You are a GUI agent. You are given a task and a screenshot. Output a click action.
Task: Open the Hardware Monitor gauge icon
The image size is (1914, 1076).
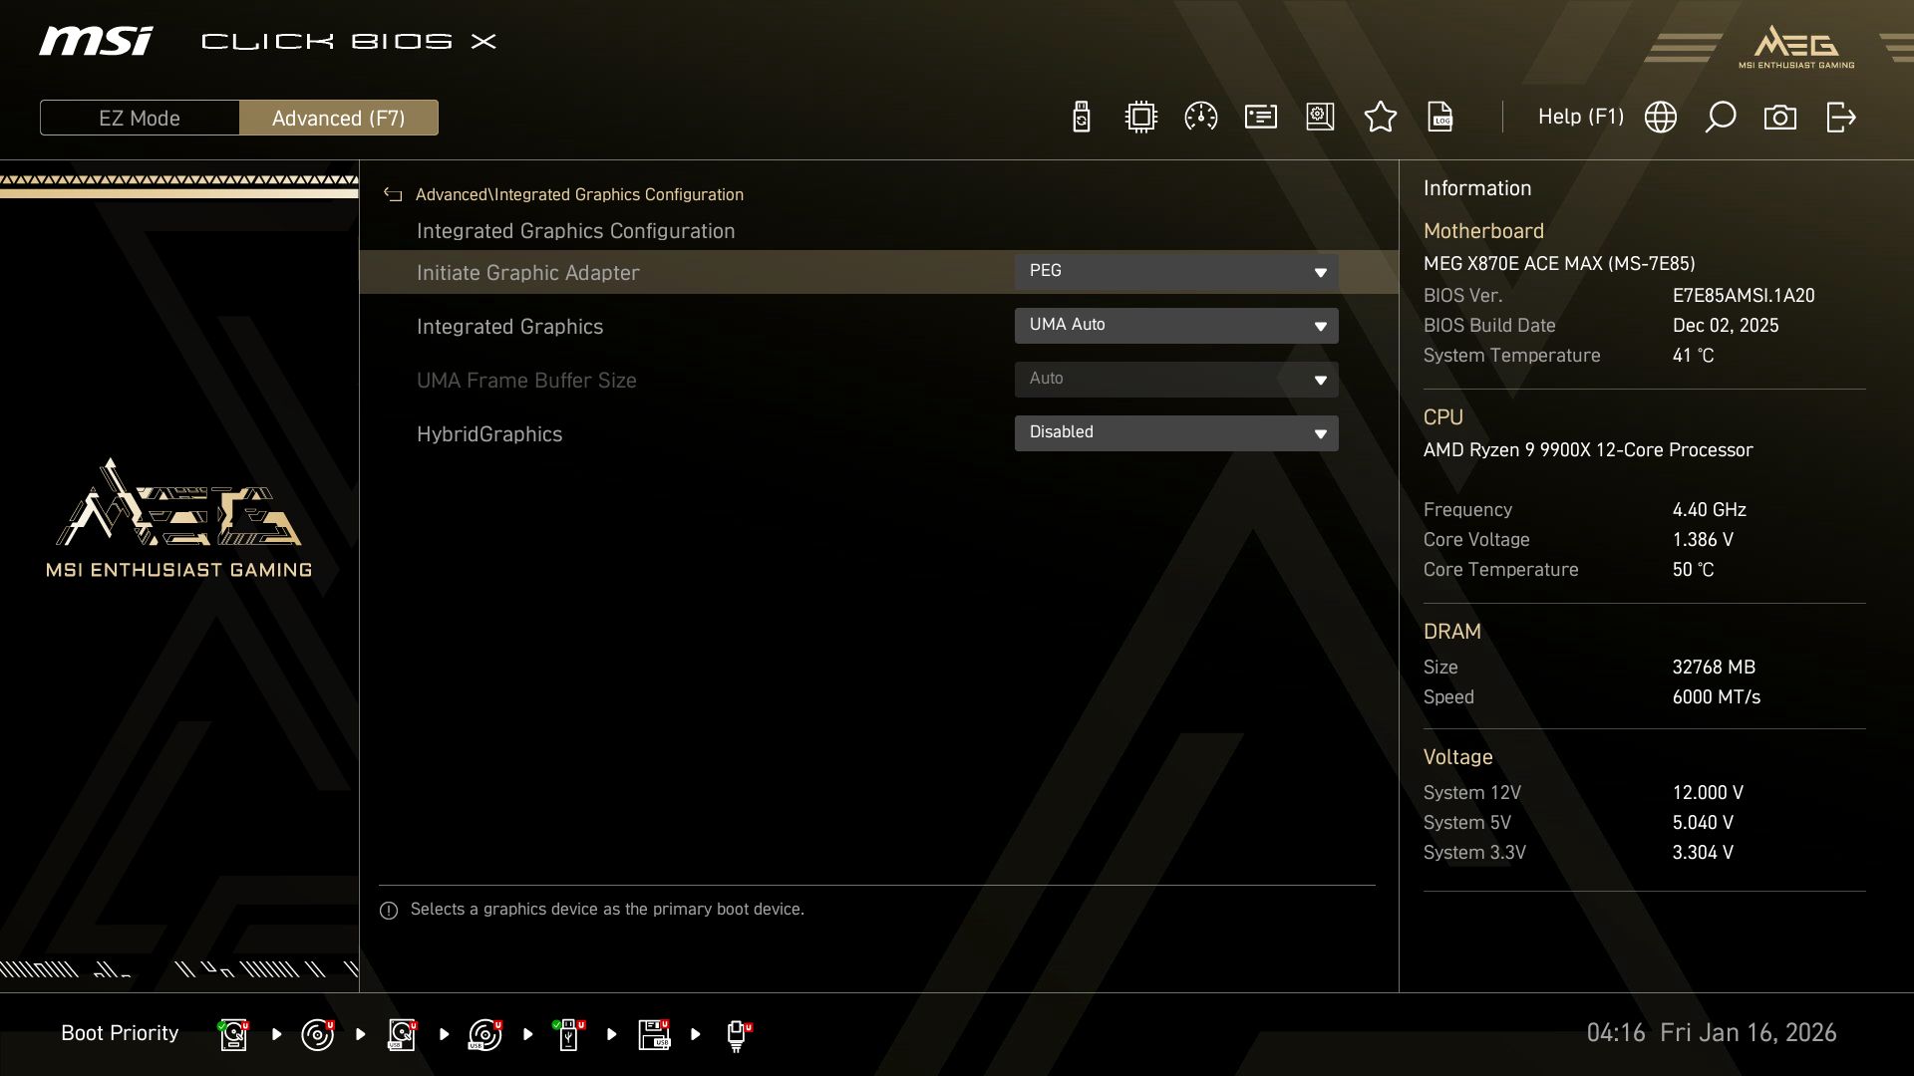click(x=1200, y=117)
